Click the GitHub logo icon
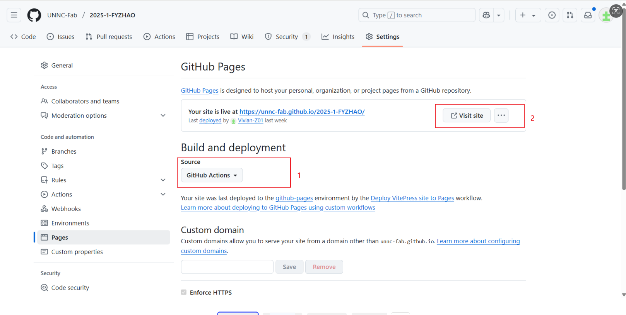Viewport: 626px width, 315px height. pyautogui.click(x=34, y=15)
